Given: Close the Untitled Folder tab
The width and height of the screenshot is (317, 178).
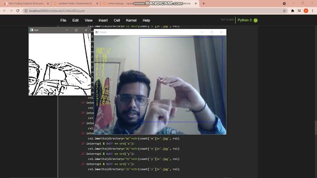Looking at the screenshot, I should [x=97, y=3].
